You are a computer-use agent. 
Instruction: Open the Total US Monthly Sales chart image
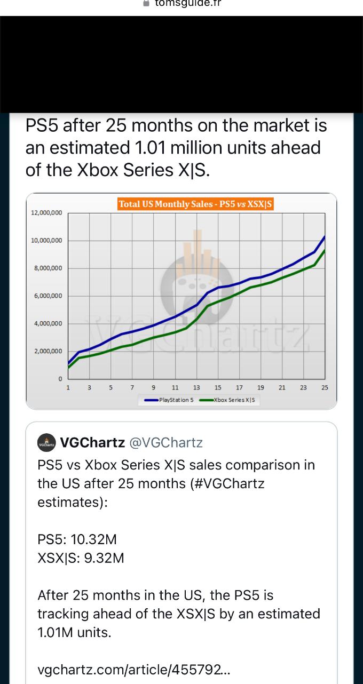pyautogui.click(x=181, y=301)
